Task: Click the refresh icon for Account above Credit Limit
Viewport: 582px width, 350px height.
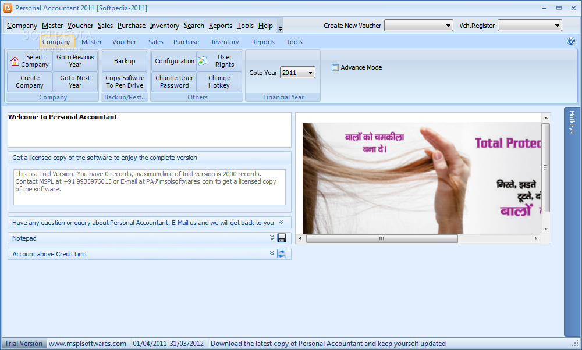Action: click(282, 253)
